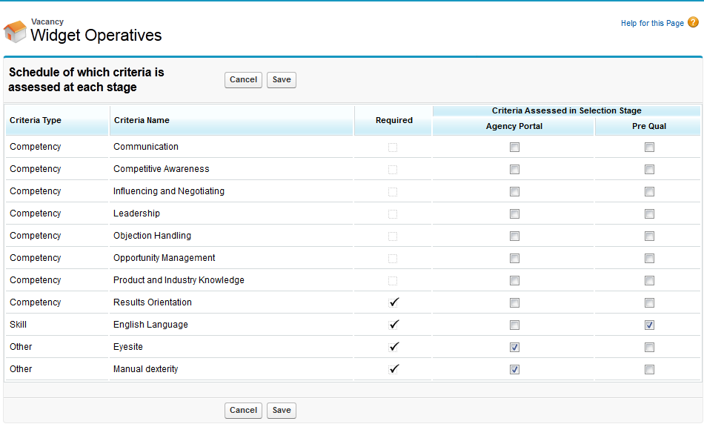This screenshot has width=704, height=424.
Task: Click the 'Results Orientation' criteria name
Action: [x=153, y=302]
